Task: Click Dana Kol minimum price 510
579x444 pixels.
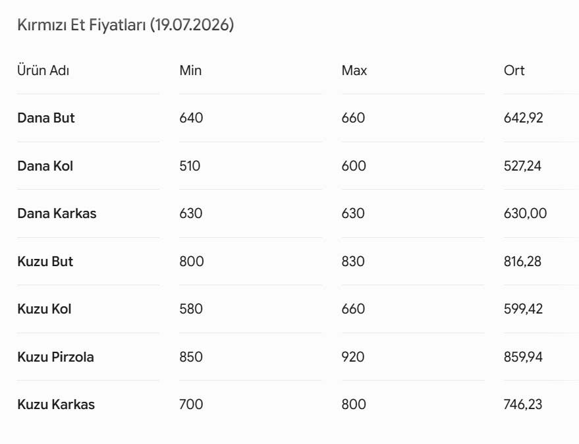Action: (x=190, y=166)
